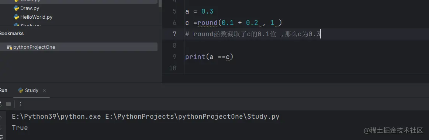Click the Python icon on the Study run tab
The width and height of the screenshot is (429, 140).
click(21, 90)
